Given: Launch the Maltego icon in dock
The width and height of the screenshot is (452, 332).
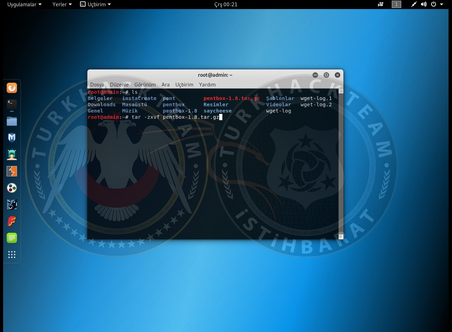Looking at the screenshot, I should pyautogui.click(x=12, y=205).
